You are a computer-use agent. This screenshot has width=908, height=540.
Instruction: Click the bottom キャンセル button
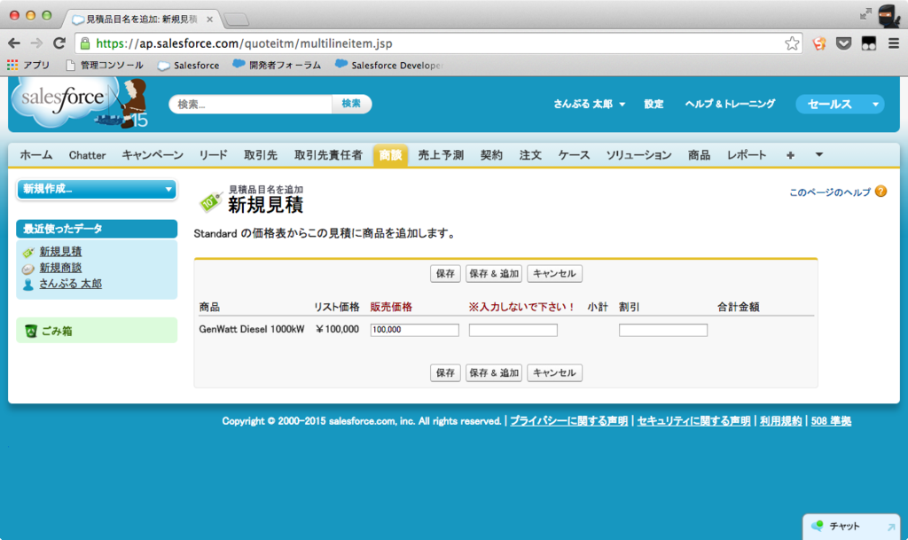tap(555, 372)
